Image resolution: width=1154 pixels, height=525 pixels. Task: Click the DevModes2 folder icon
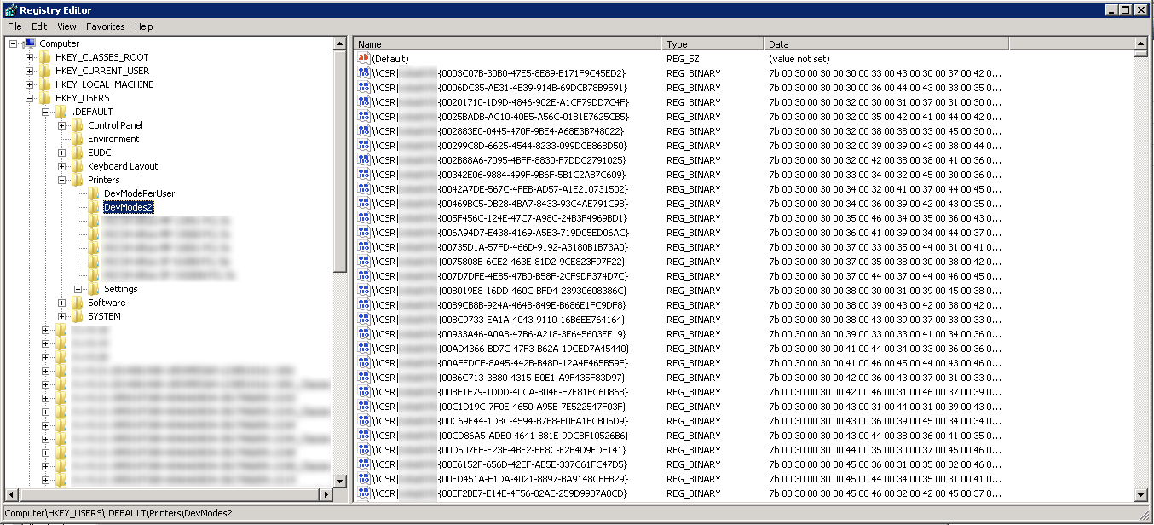point(94,207)
